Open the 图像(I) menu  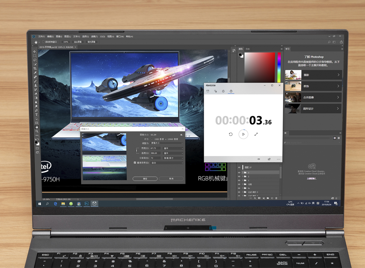(x=59, y=37)
